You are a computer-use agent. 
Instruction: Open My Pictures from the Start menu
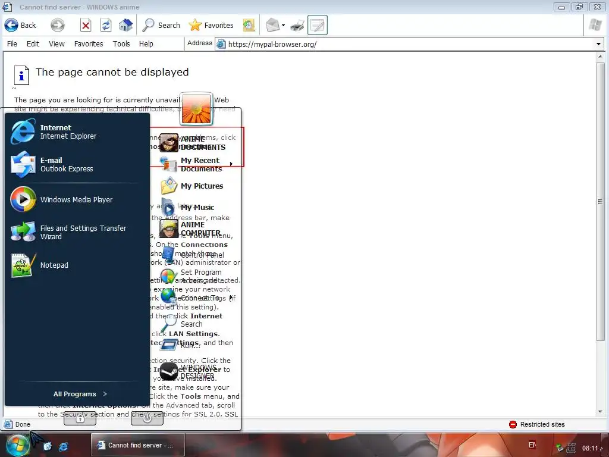(x=196, y=186)
